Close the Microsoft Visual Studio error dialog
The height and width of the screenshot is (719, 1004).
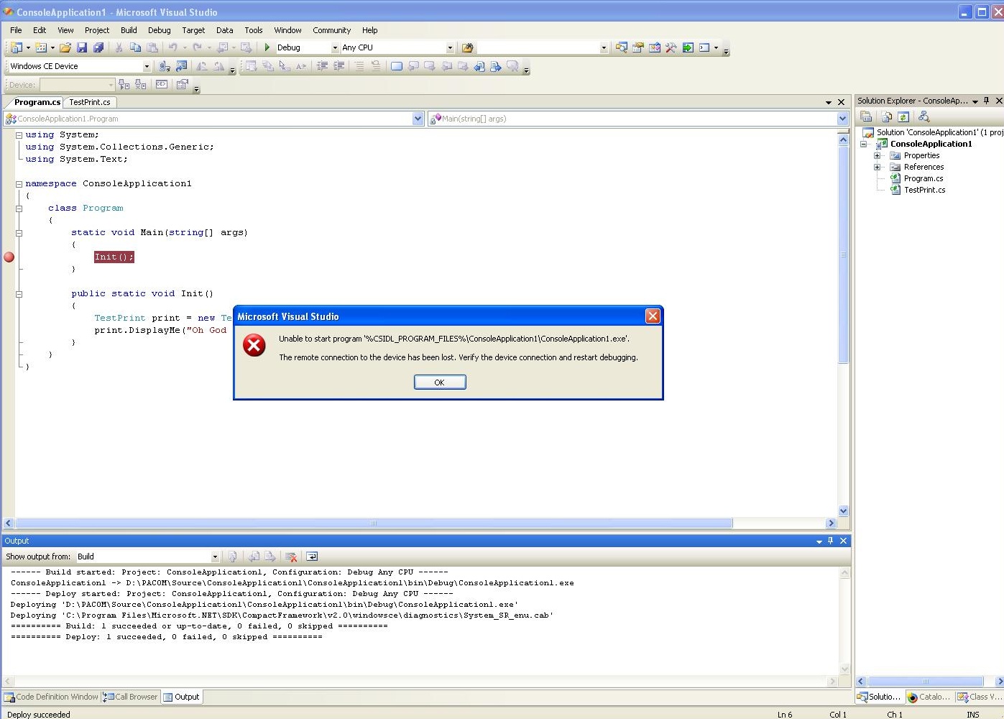click(x=652, y=316)
